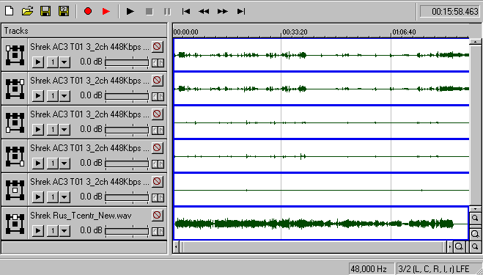Click the 48,000 Hz status bar field
483x275 pixels.
(371, 269)
